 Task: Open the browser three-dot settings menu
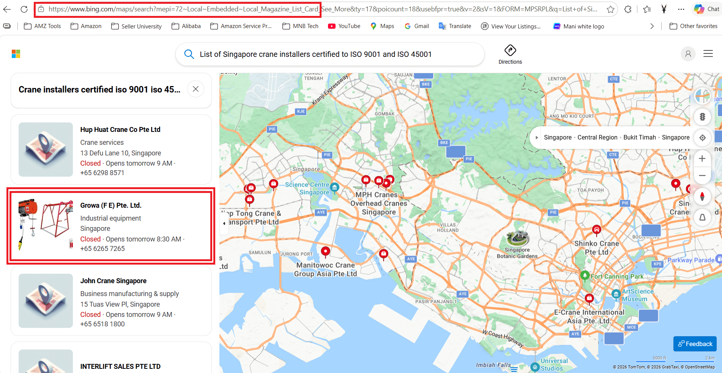coord(681,9)
